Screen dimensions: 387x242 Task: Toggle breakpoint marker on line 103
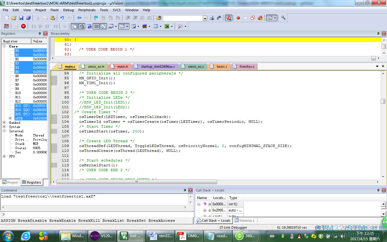pyautogui.click(x=54, y=117)
